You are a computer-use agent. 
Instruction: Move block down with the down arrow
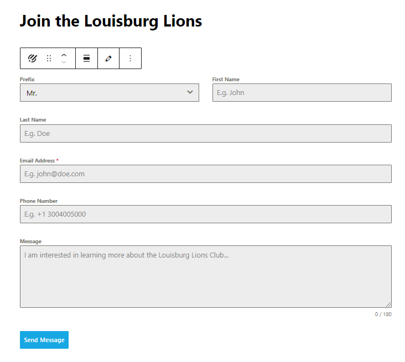tap(64, 62)
